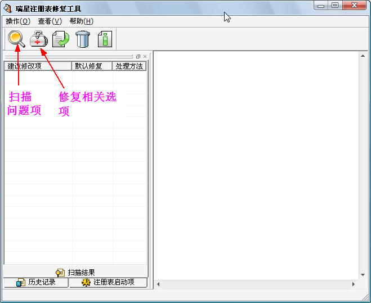Click the horizontal scrollbar right arrow

pos(354,284)
